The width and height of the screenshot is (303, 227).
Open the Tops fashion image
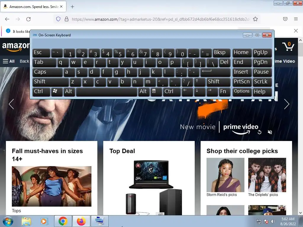click(x=51, y=186)
